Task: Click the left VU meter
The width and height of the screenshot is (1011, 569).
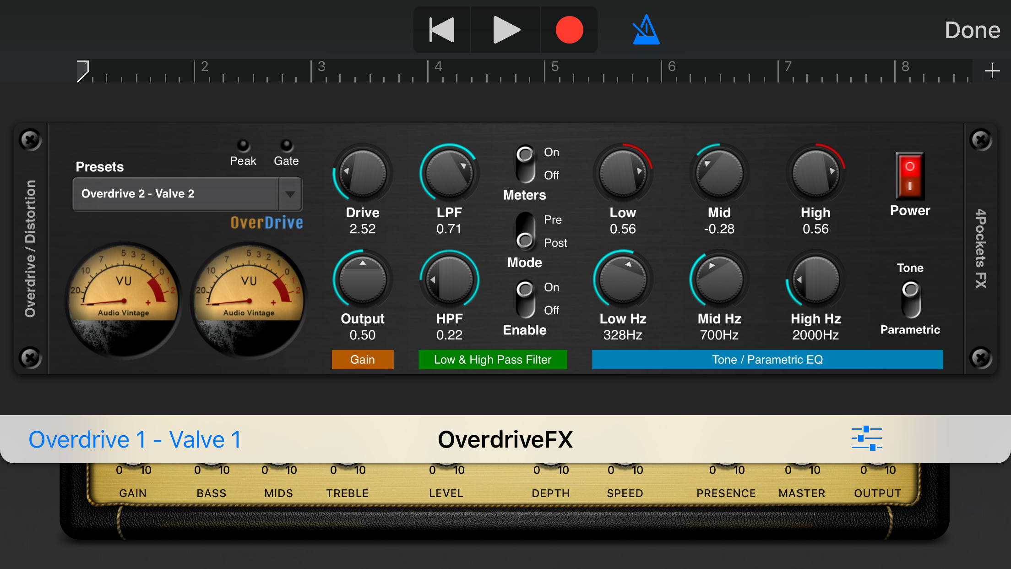Action: pyautogui.click(x=123, y=299)
